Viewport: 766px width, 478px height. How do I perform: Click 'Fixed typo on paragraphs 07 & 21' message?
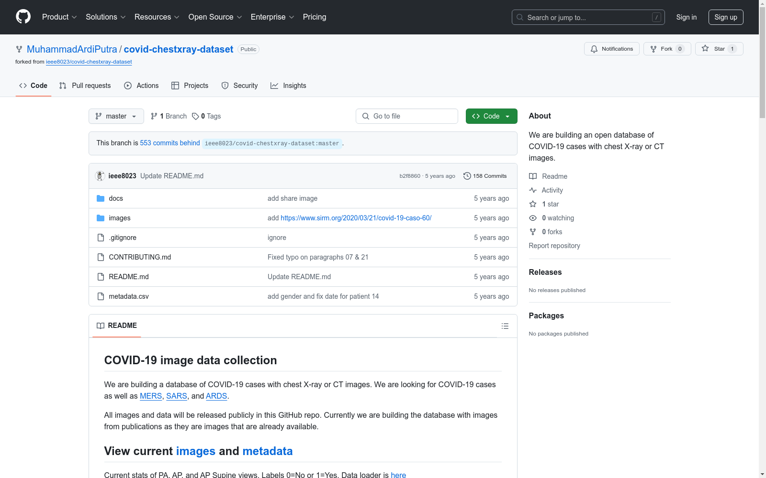(318, 257)
